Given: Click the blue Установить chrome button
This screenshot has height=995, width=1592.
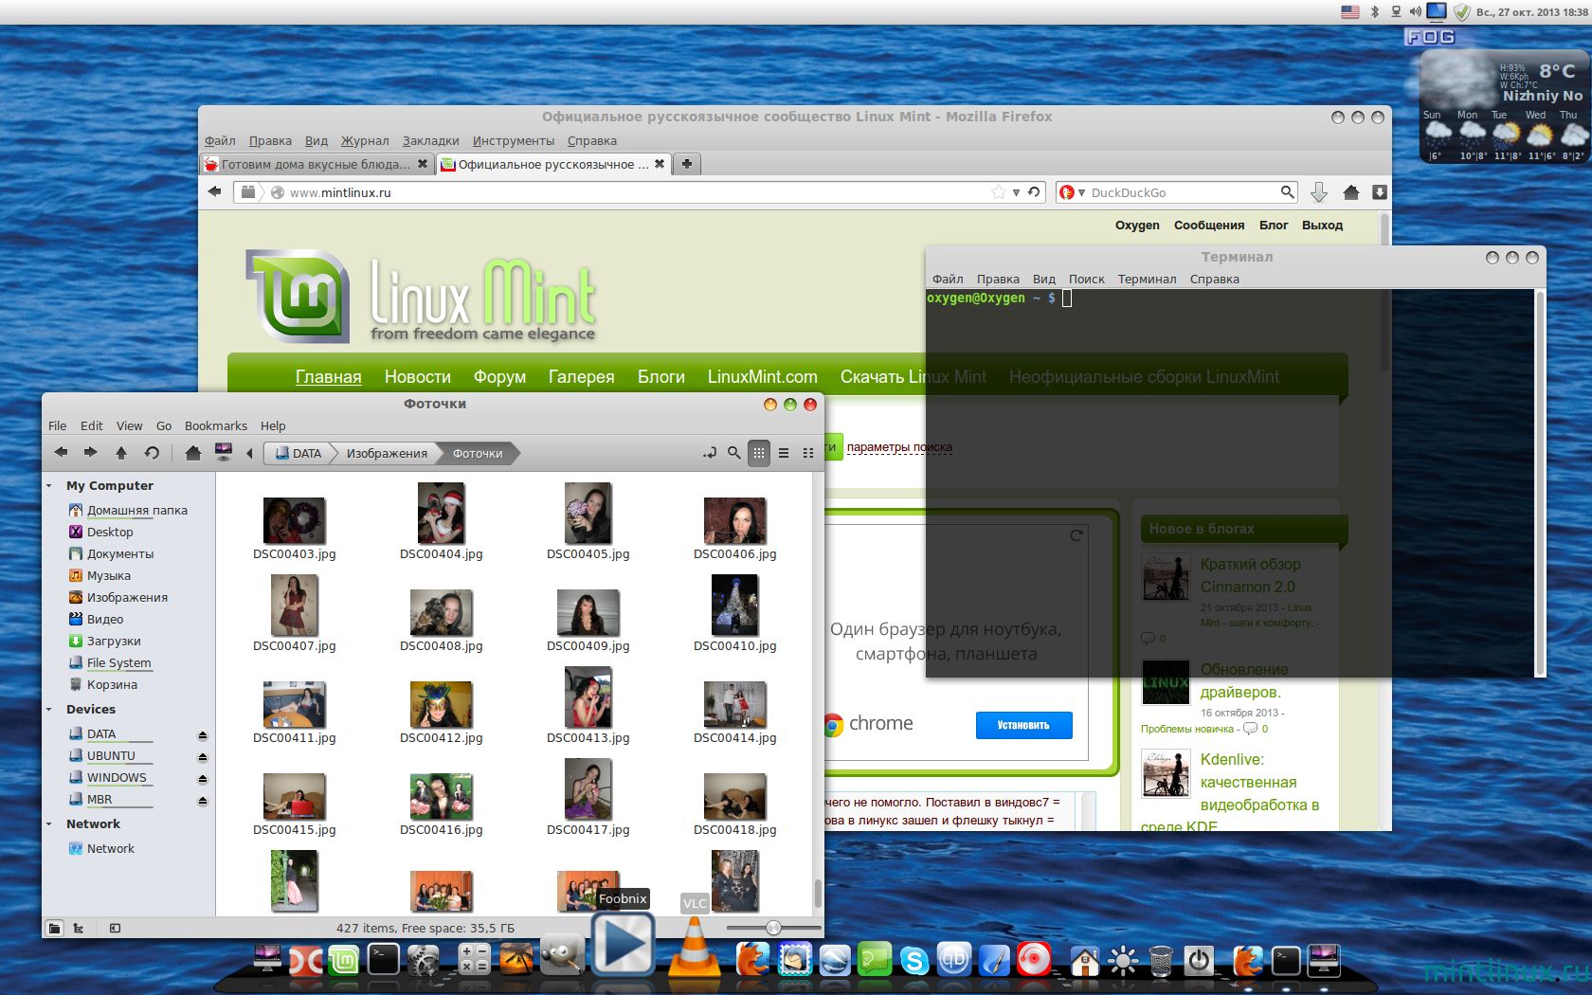Looking at the screenshot, I should [x=1023, y=725].
